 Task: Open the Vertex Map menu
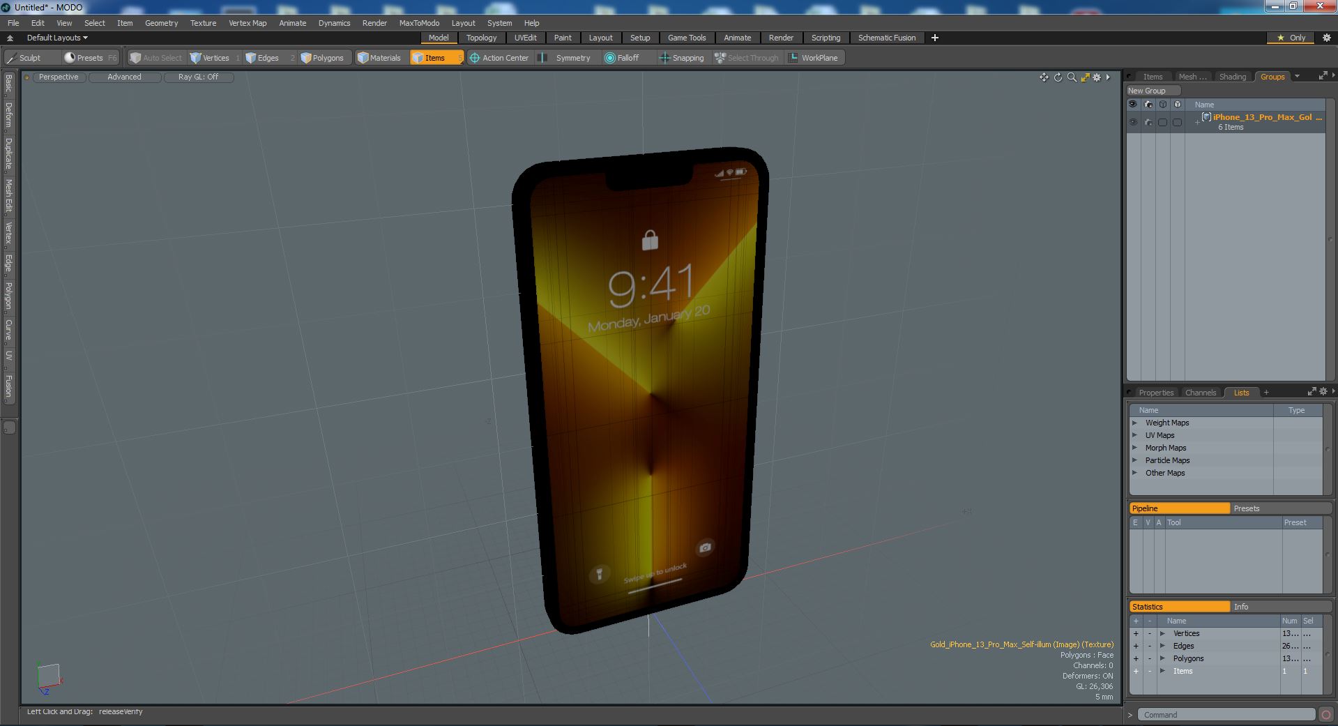[248, 23]
